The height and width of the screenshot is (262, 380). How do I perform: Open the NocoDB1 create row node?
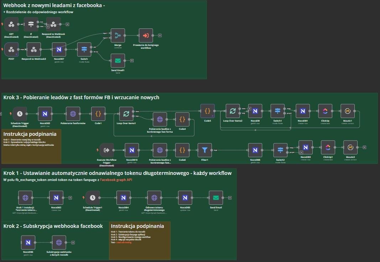click(x=303, y=111)
